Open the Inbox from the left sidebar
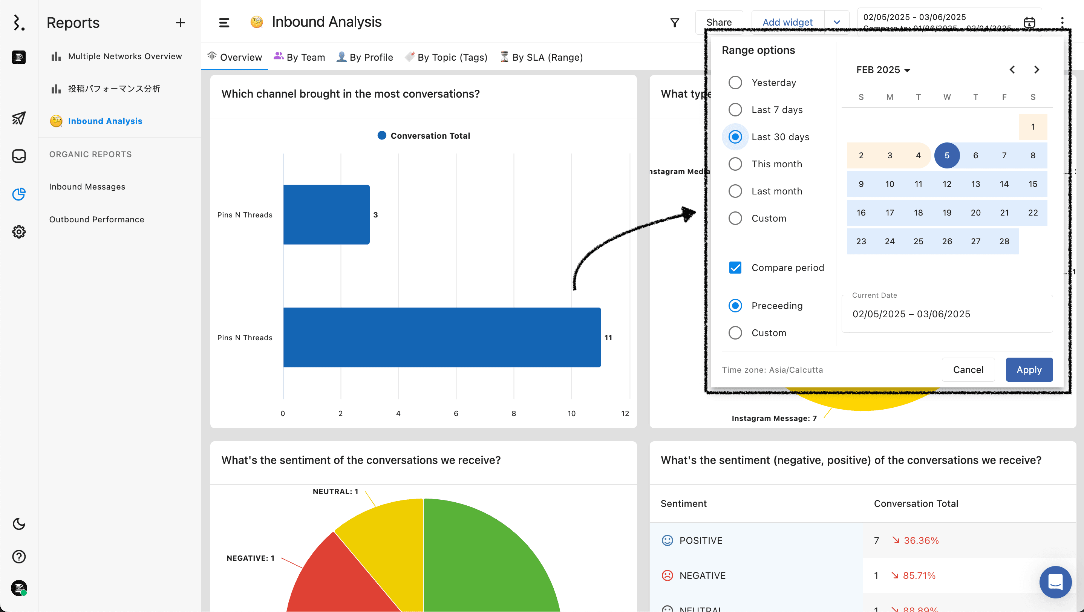 18,156
